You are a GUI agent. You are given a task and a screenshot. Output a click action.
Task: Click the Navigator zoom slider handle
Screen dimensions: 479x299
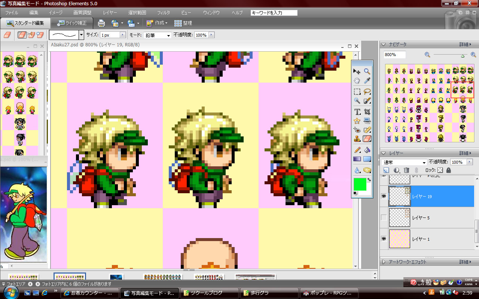(x=463, y=56)
